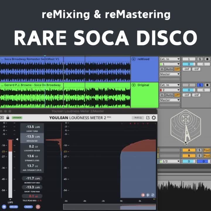The height and width of the screenshot is (211, 211).
Task: Arm recording on the Original track
Action: click(207, 85)
